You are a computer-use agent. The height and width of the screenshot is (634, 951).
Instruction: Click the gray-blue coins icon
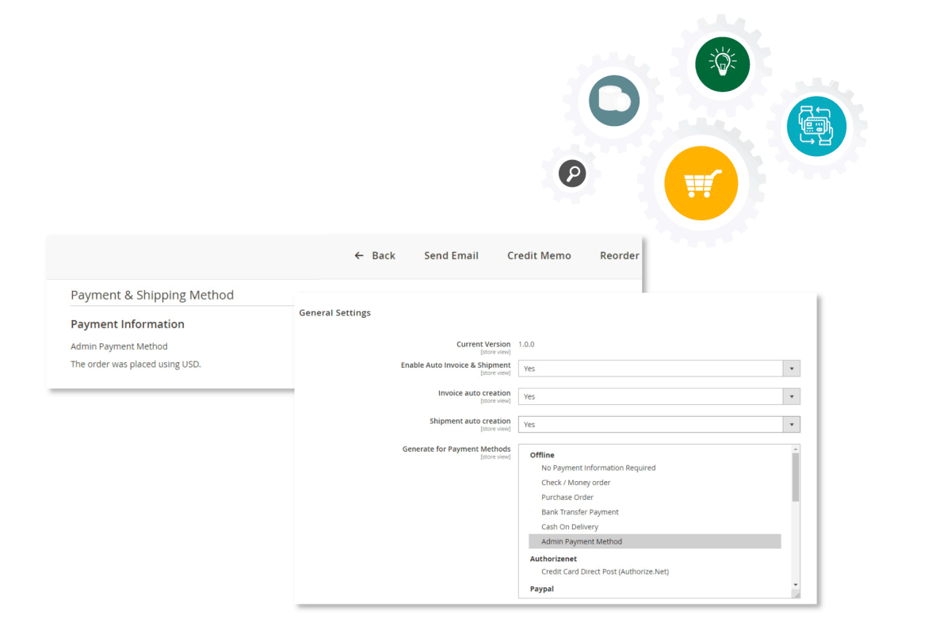point(614,101)
